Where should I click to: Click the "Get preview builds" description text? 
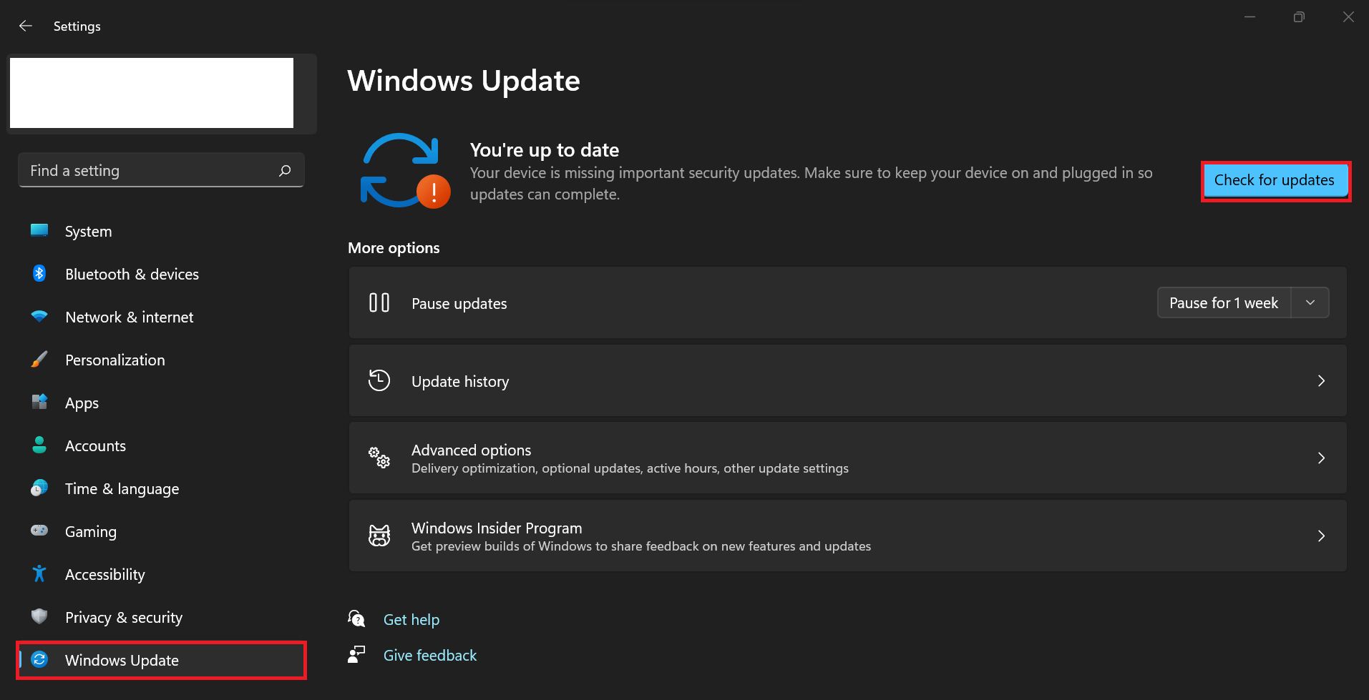[641, 546]
